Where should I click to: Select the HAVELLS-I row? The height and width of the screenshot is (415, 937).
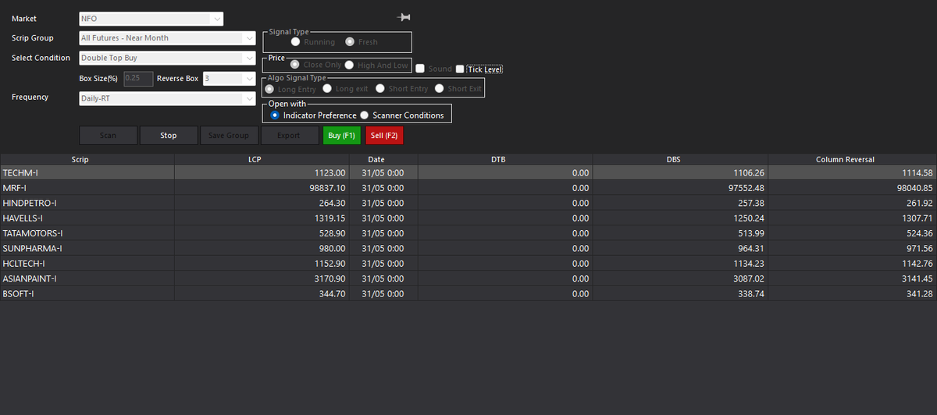[468, 218]
